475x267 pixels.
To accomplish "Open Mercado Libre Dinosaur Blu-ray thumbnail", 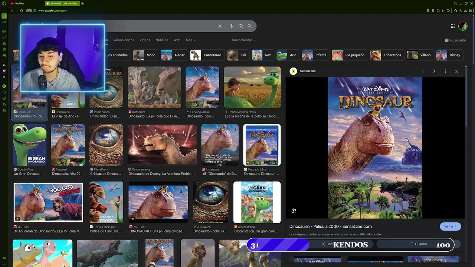I will pos(262,145).
